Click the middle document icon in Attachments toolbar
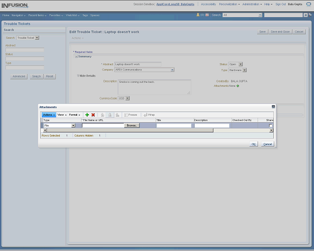This screenshot has width=314, height=251. click(110, 115)
